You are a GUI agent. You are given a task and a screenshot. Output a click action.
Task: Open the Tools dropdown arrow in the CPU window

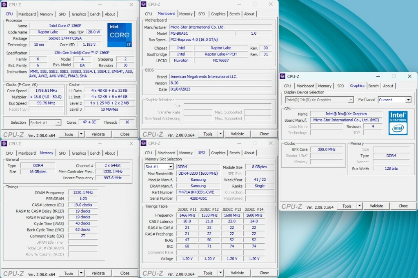[x=81, y=134]
